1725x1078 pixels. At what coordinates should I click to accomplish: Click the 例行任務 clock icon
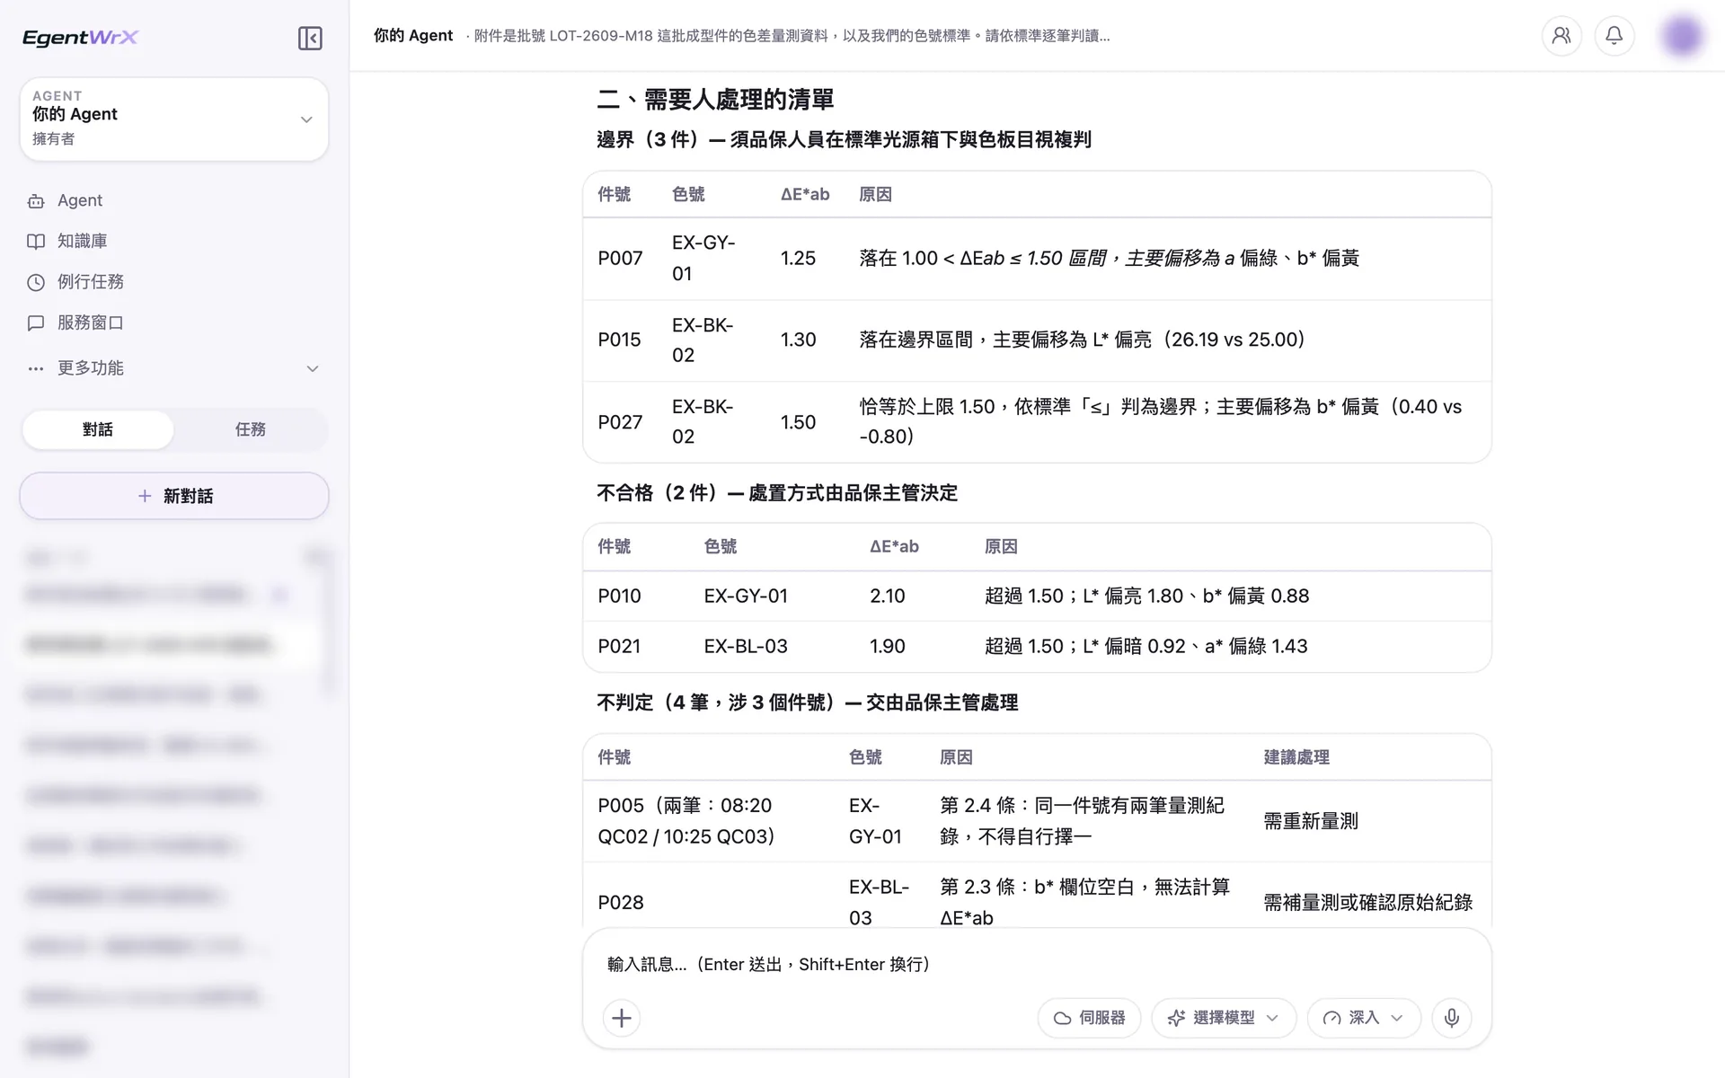[x=36, y=282]
